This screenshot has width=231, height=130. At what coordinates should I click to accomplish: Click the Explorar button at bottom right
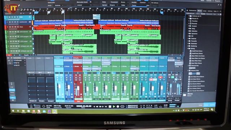pos(212,105)
